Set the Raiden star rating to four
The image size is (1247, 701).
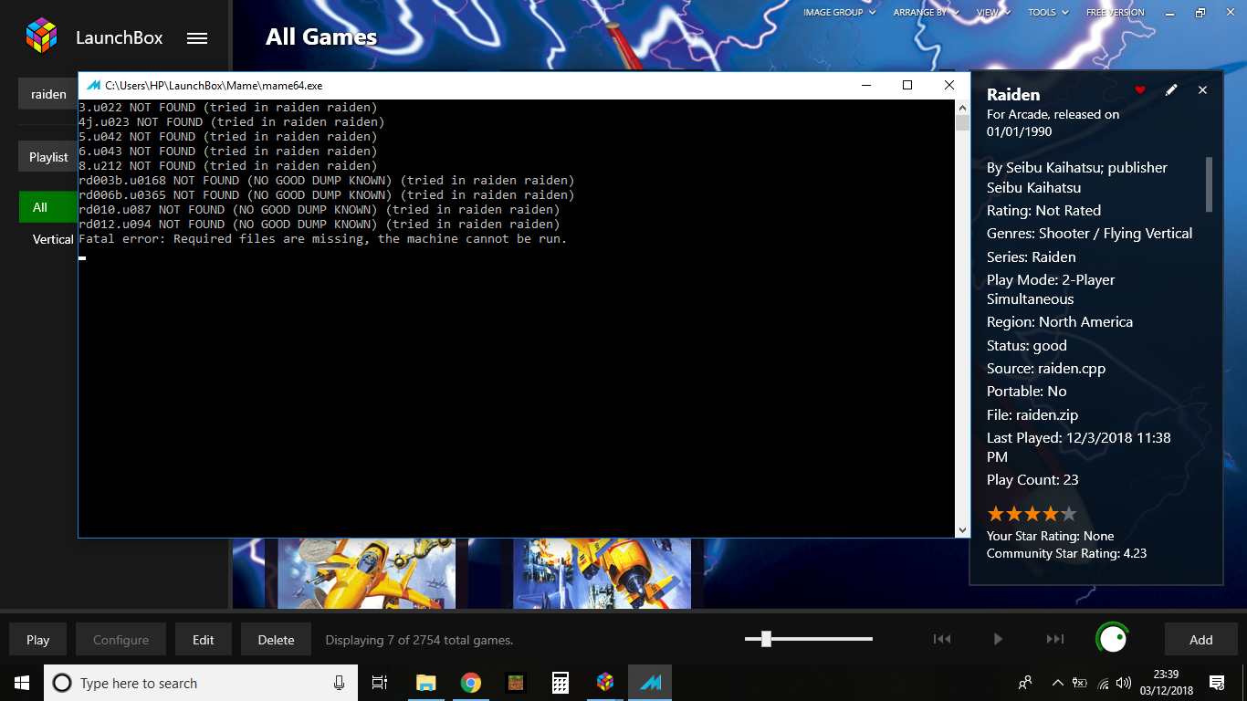coord(1050,514)
